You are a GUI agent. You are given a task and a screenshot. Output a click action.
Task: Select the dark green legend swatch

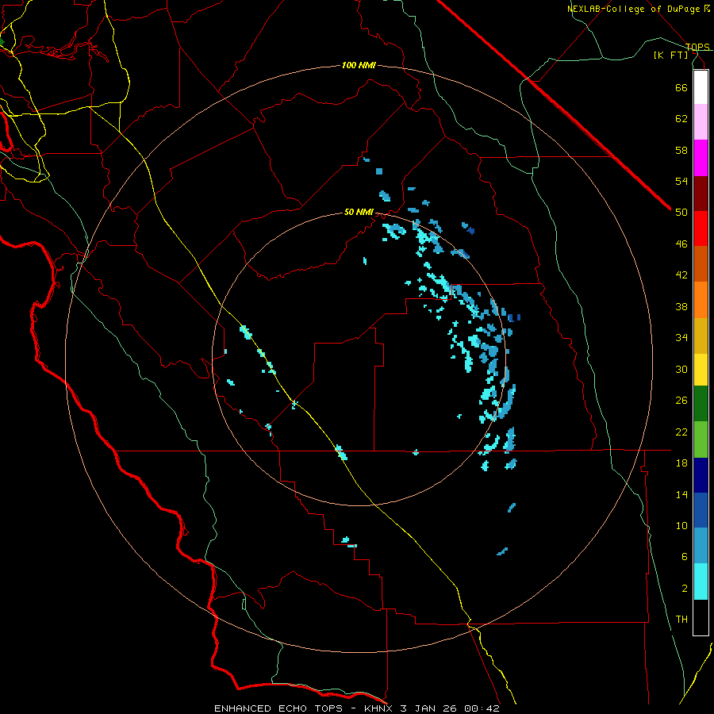(x=701, y=404)
